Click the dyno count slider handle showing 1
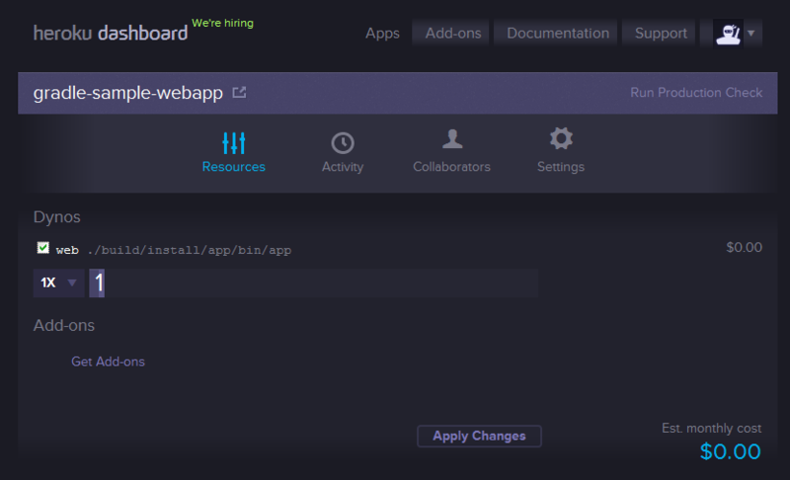 [x=97, y=282]
